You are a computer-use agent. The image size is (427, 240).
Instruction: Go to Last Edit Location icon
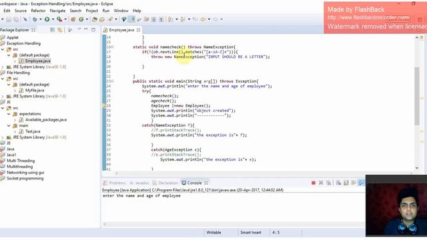195,19
